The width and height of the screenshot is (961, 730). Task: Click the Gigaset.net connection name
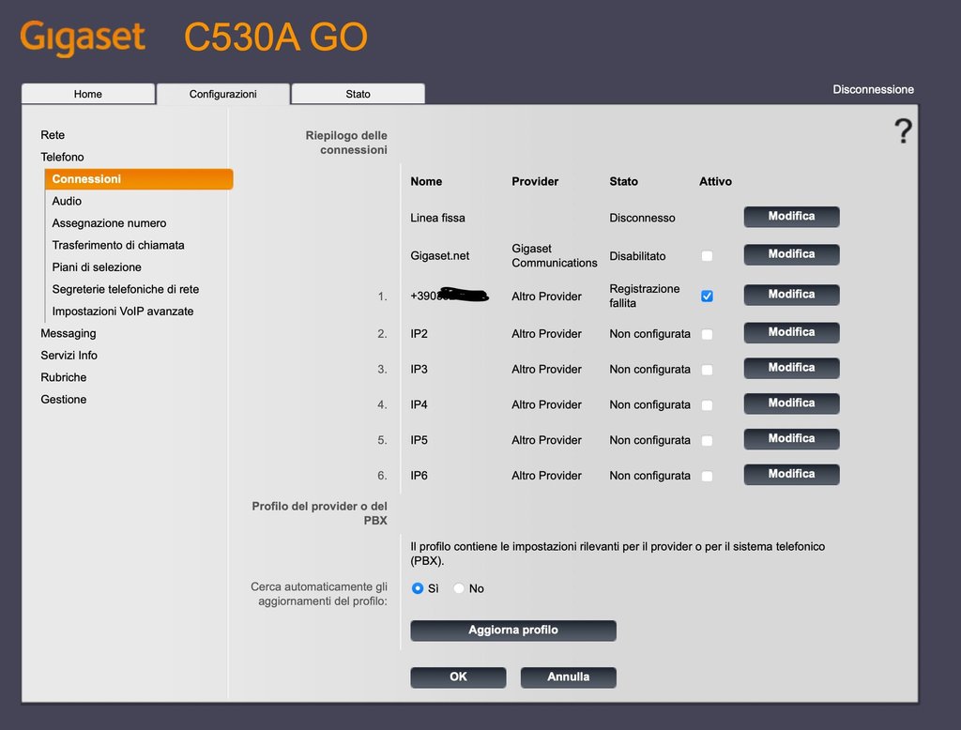tap(440, 256)
